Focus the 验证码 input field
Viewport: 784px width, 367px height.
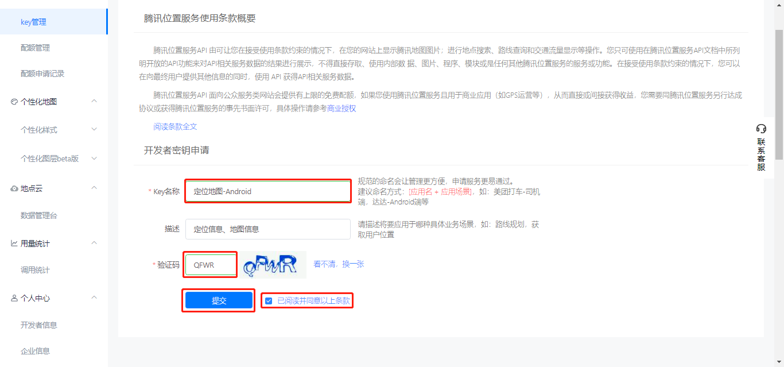tap(211, 265)
